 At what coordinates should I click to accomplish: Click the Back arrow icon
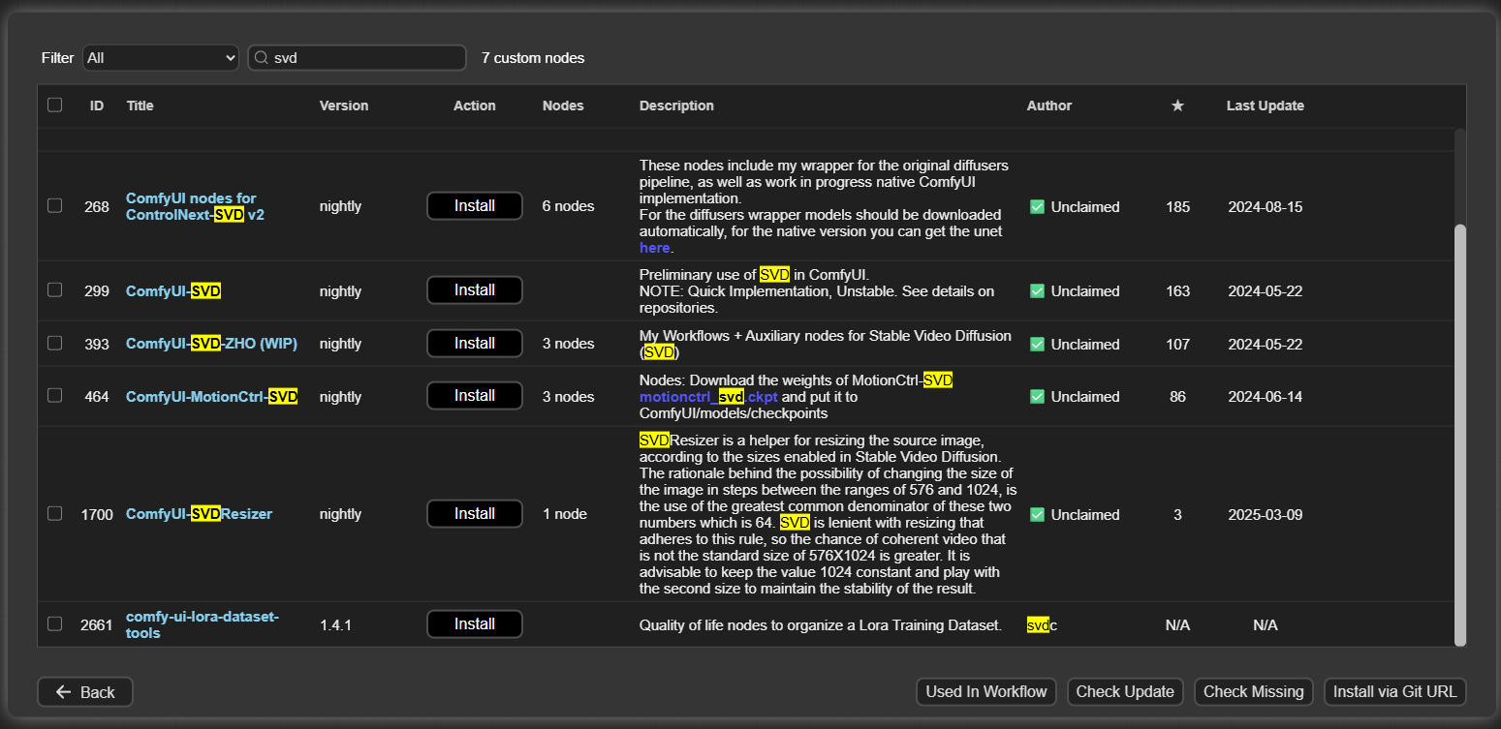tap(64, 691)
